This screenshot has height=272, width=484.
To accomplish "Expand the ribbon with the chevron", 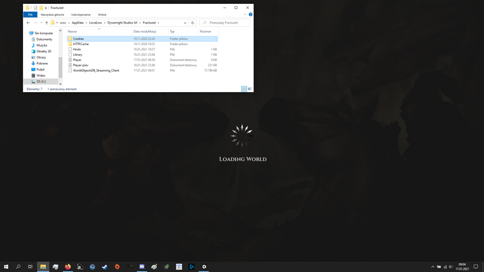I will [x=245, y=14].
